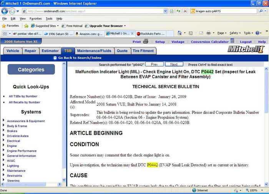Click the New Tab blank button
Image resolution: width=269 pixels, height=194 pixels.
coord(170,34)
